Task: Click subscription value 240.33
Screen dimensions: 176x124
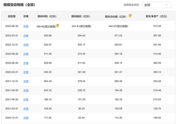Action: pyautogui.click(x=48, y=90)
